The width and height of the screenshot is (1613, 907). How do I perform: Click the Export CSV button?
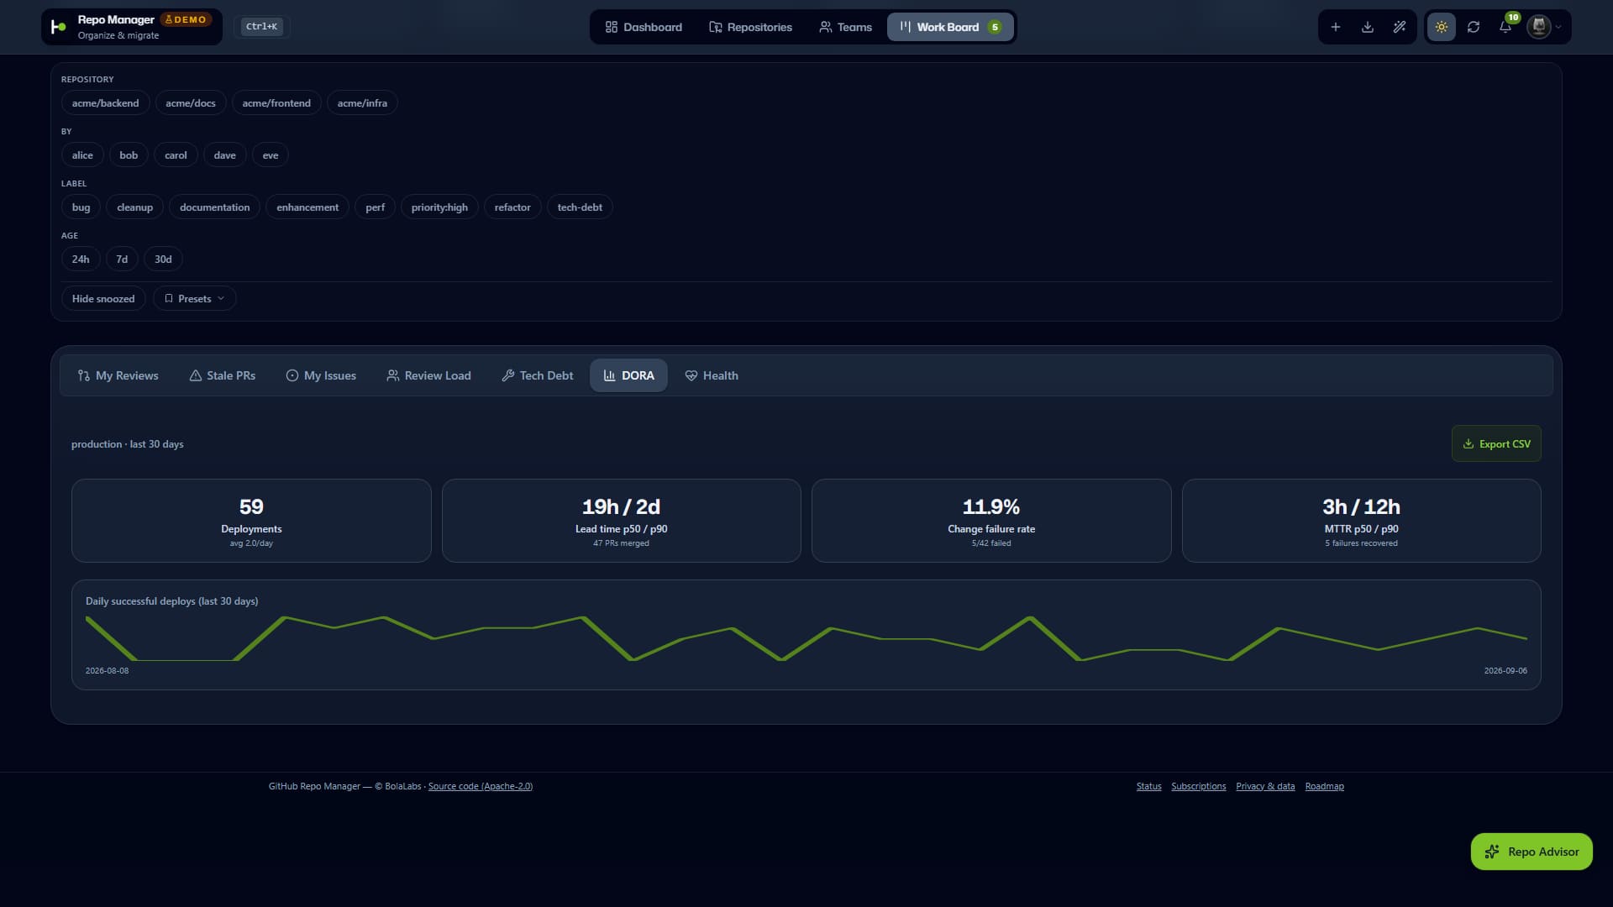click(x=1496, y=443)
